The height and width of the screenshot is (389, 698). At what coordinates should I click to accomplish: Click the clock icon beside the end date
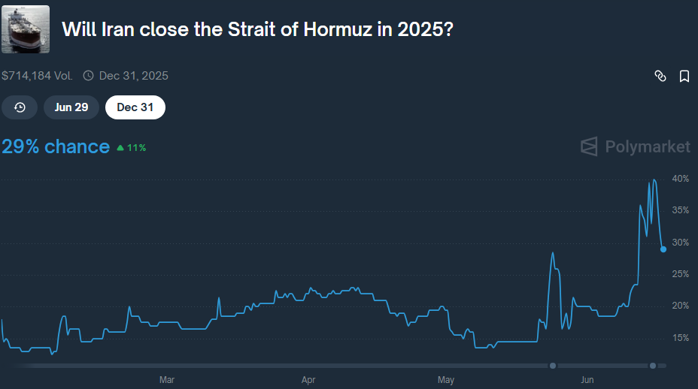tap(89, 76)
